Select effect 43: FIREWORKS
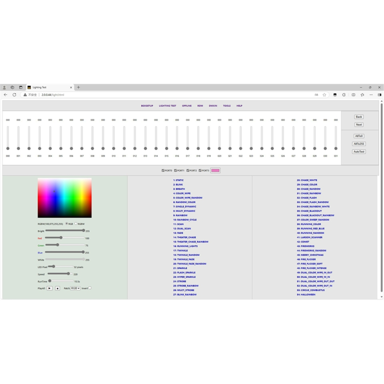This screenshot has height=384, width=384. coord(305,246)
